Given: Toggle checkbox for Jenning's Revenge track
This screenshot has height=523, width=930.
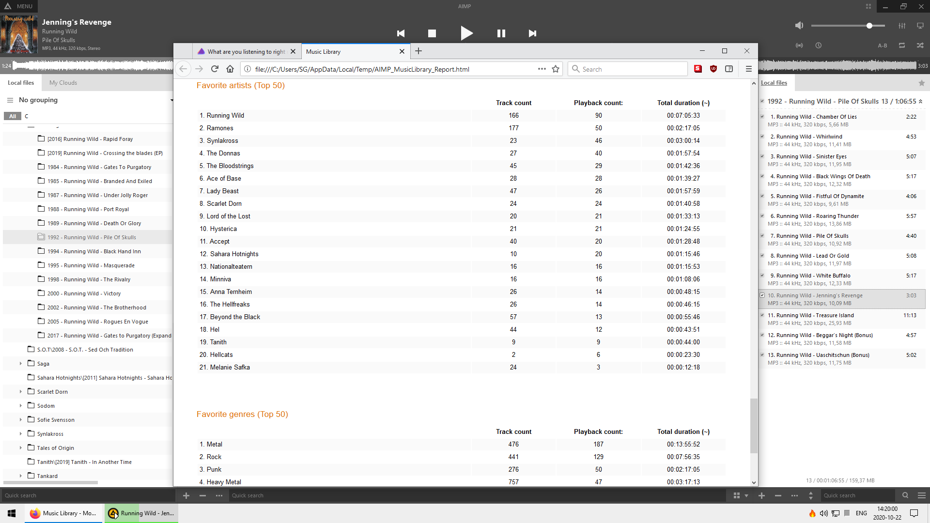Looking at the screenshot, I should [x=762, y=295].
